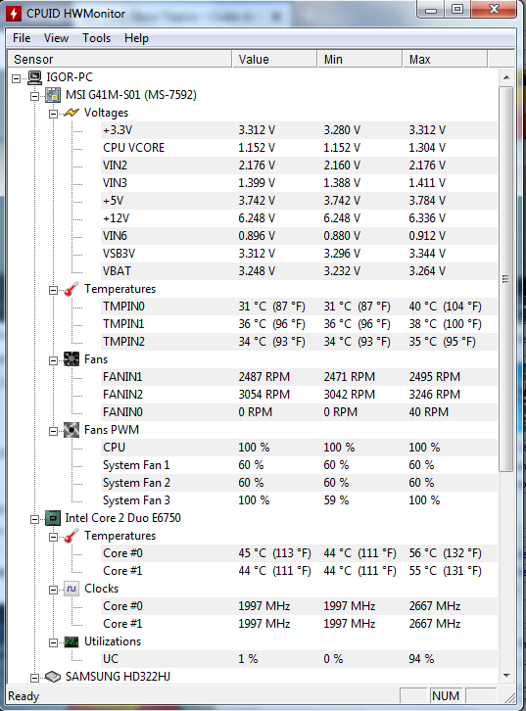Viewport: 526px width, 711px height.
Task: Click the Fans PWM icon
Action: [72, 430]
